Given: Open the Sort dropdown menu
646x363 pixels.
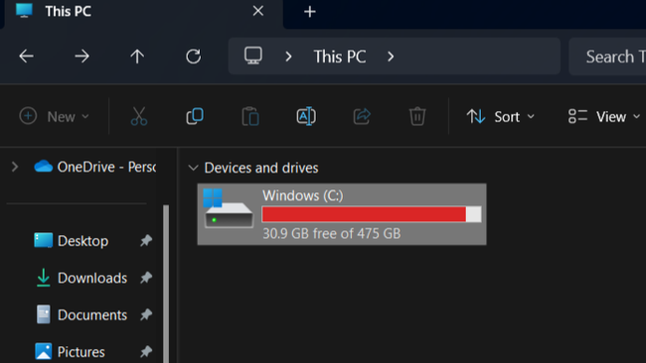Looking at the screenshot, I should point(500,117).
